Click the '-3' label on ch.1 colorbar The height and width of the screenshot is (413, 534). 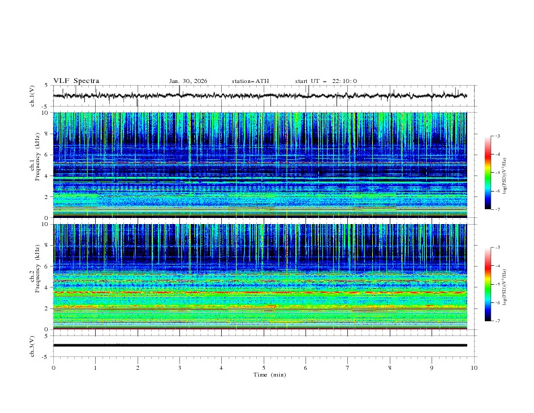[498, 136]
